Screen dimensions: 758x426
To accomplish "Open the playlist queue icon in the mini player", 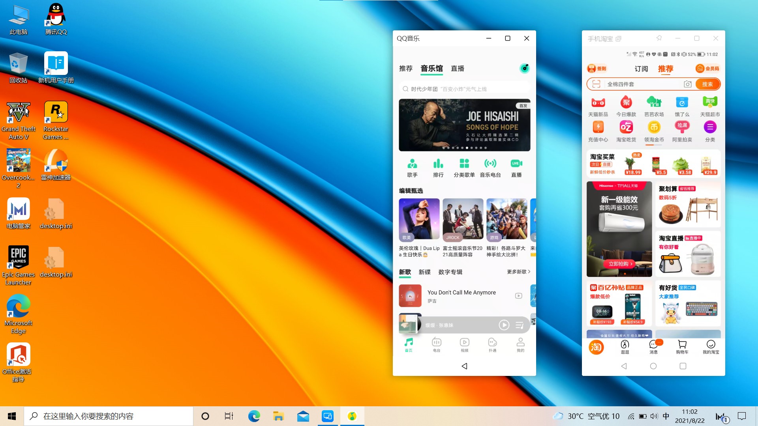I will click(x=520, y=325).
